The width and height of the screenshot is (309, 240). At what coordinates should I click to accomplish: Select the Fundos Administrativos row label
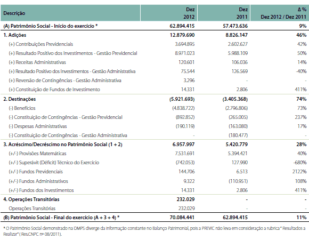tap(38, 181)
